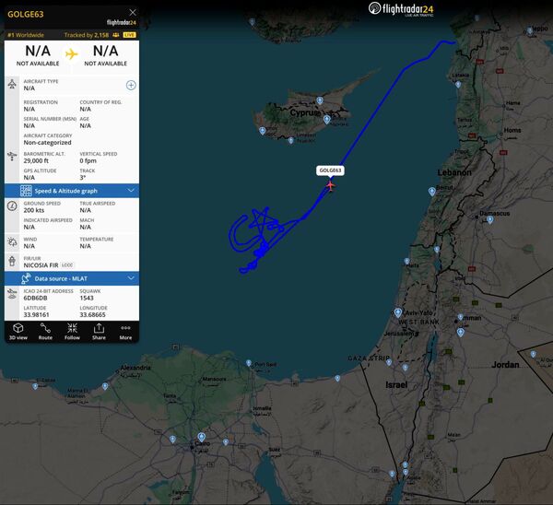
Task: Click the speed & altitude grid icon
Action: (x=26, y=191)
